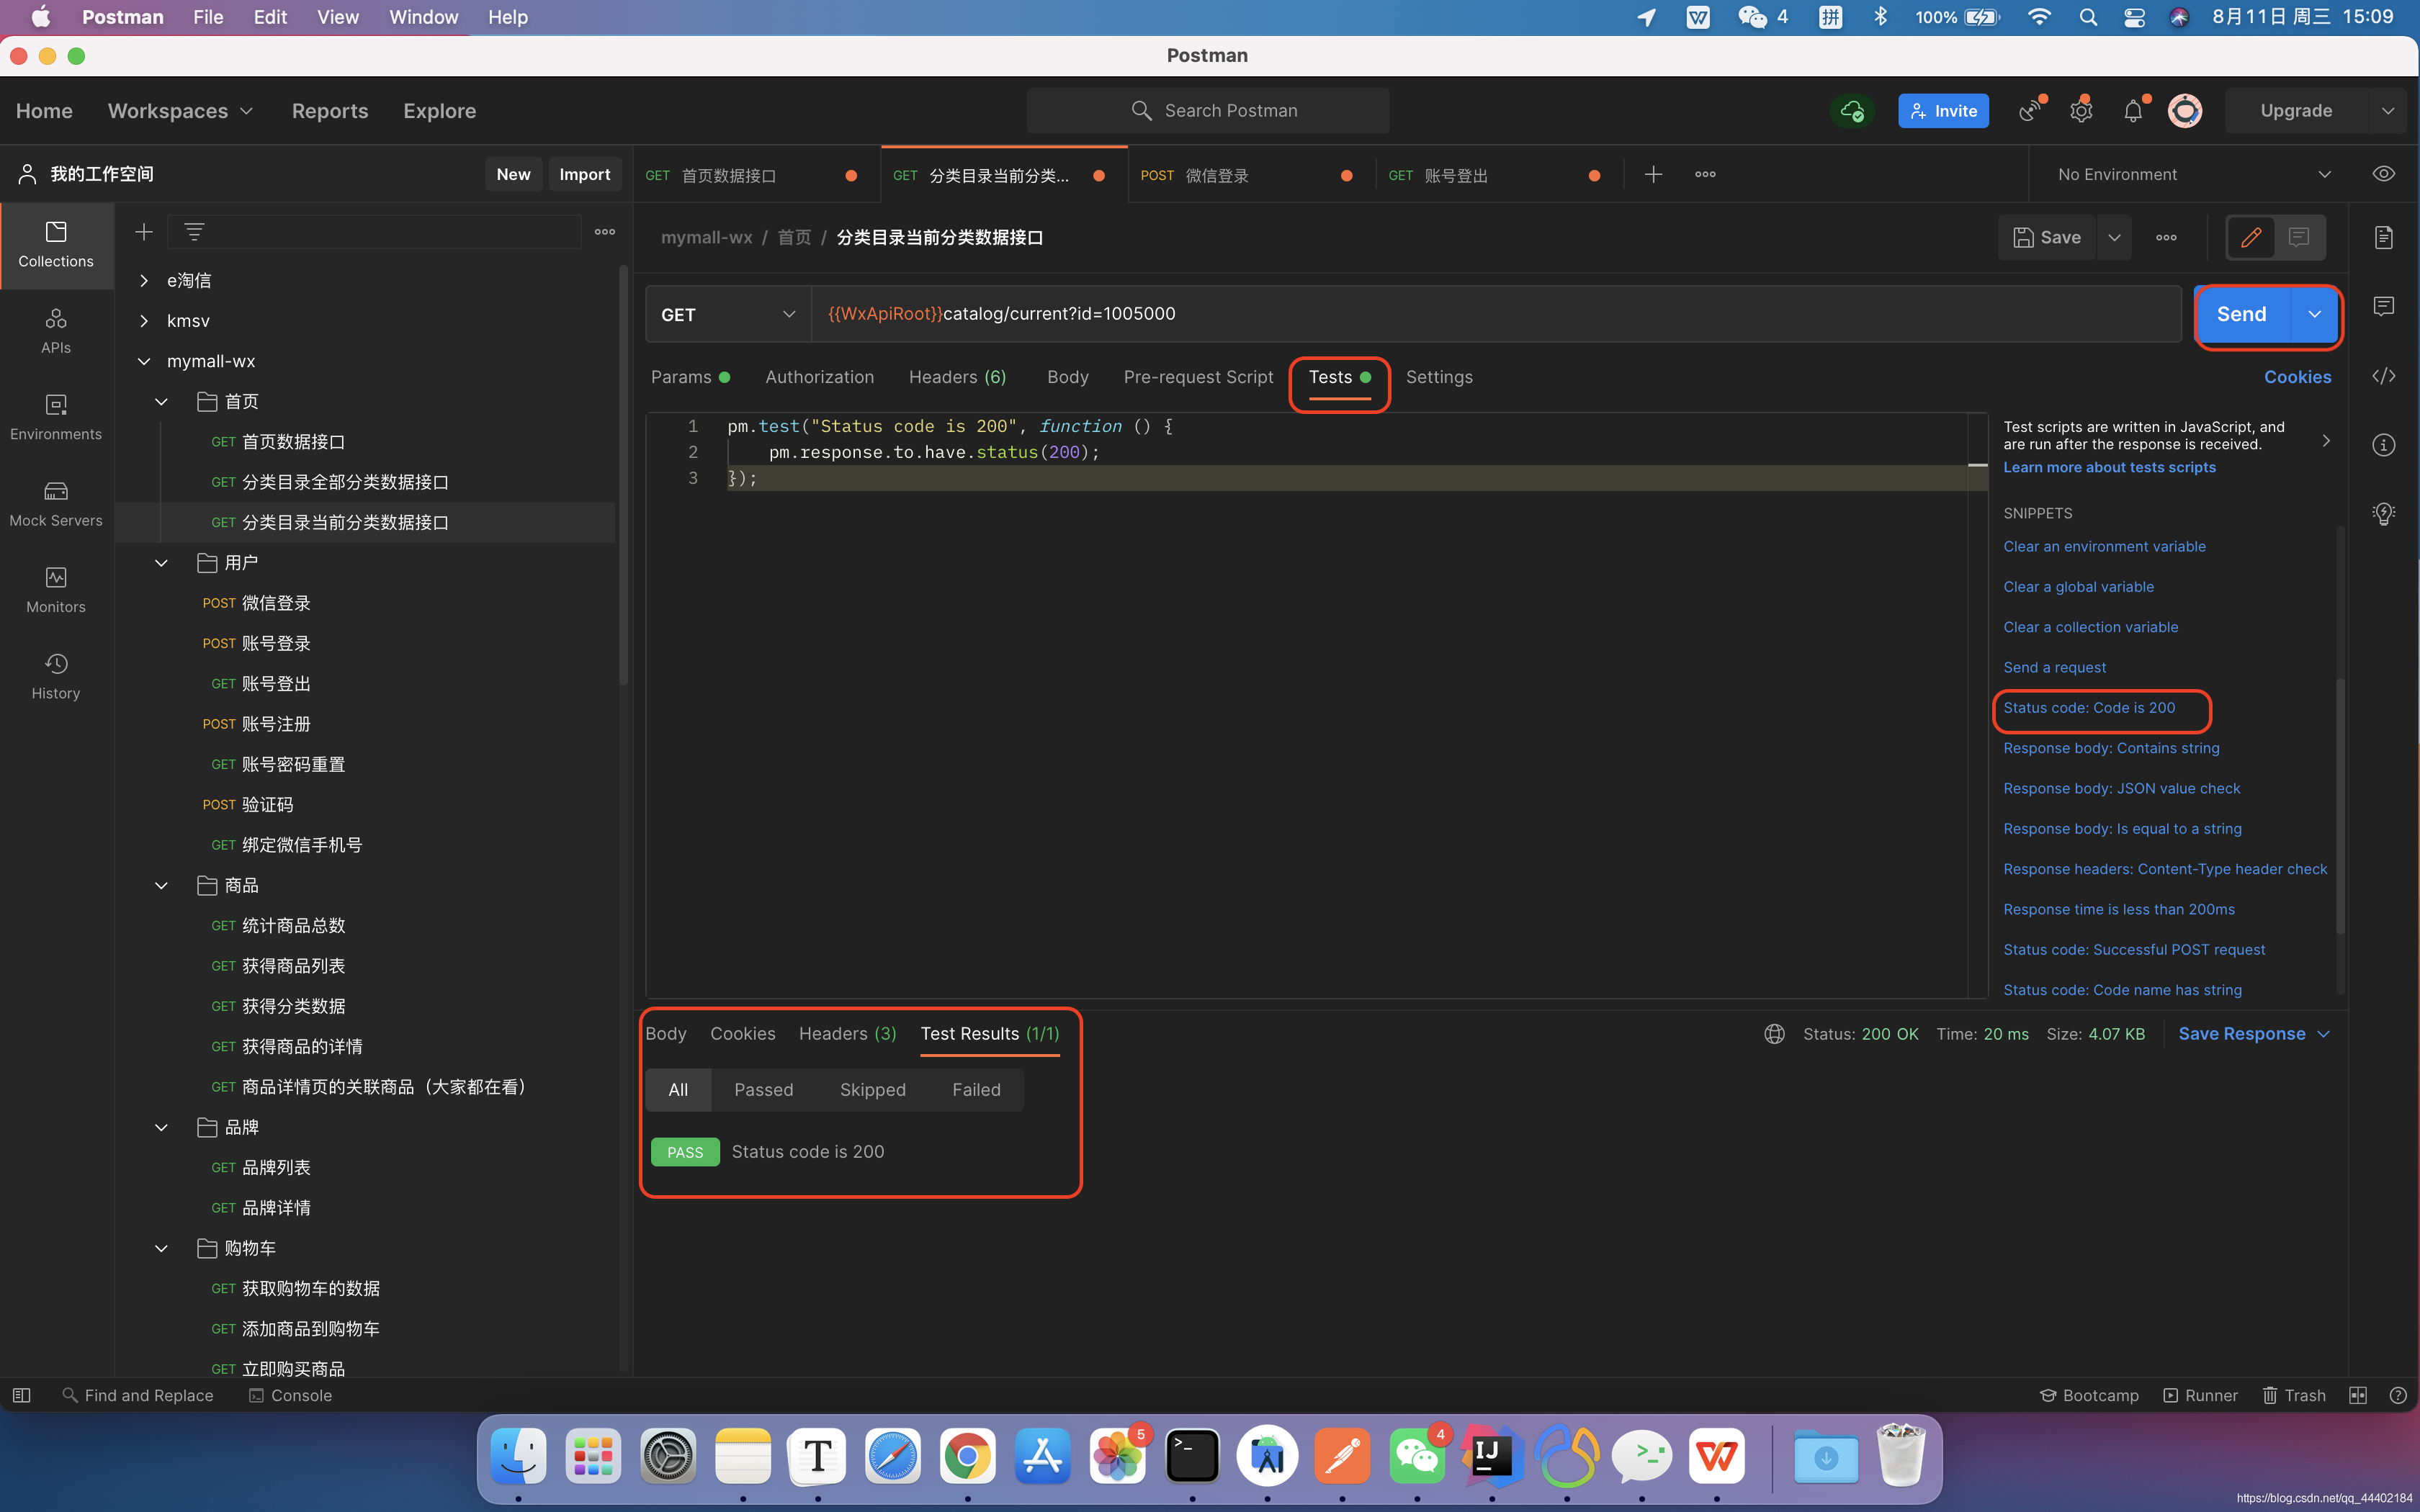Filter test results by Passed

pos(763,1089)
